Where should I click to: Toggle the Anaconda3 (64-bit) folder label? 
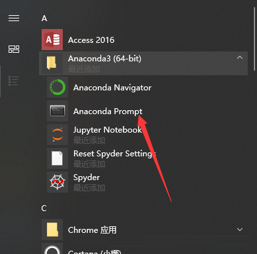coord(104,59)
